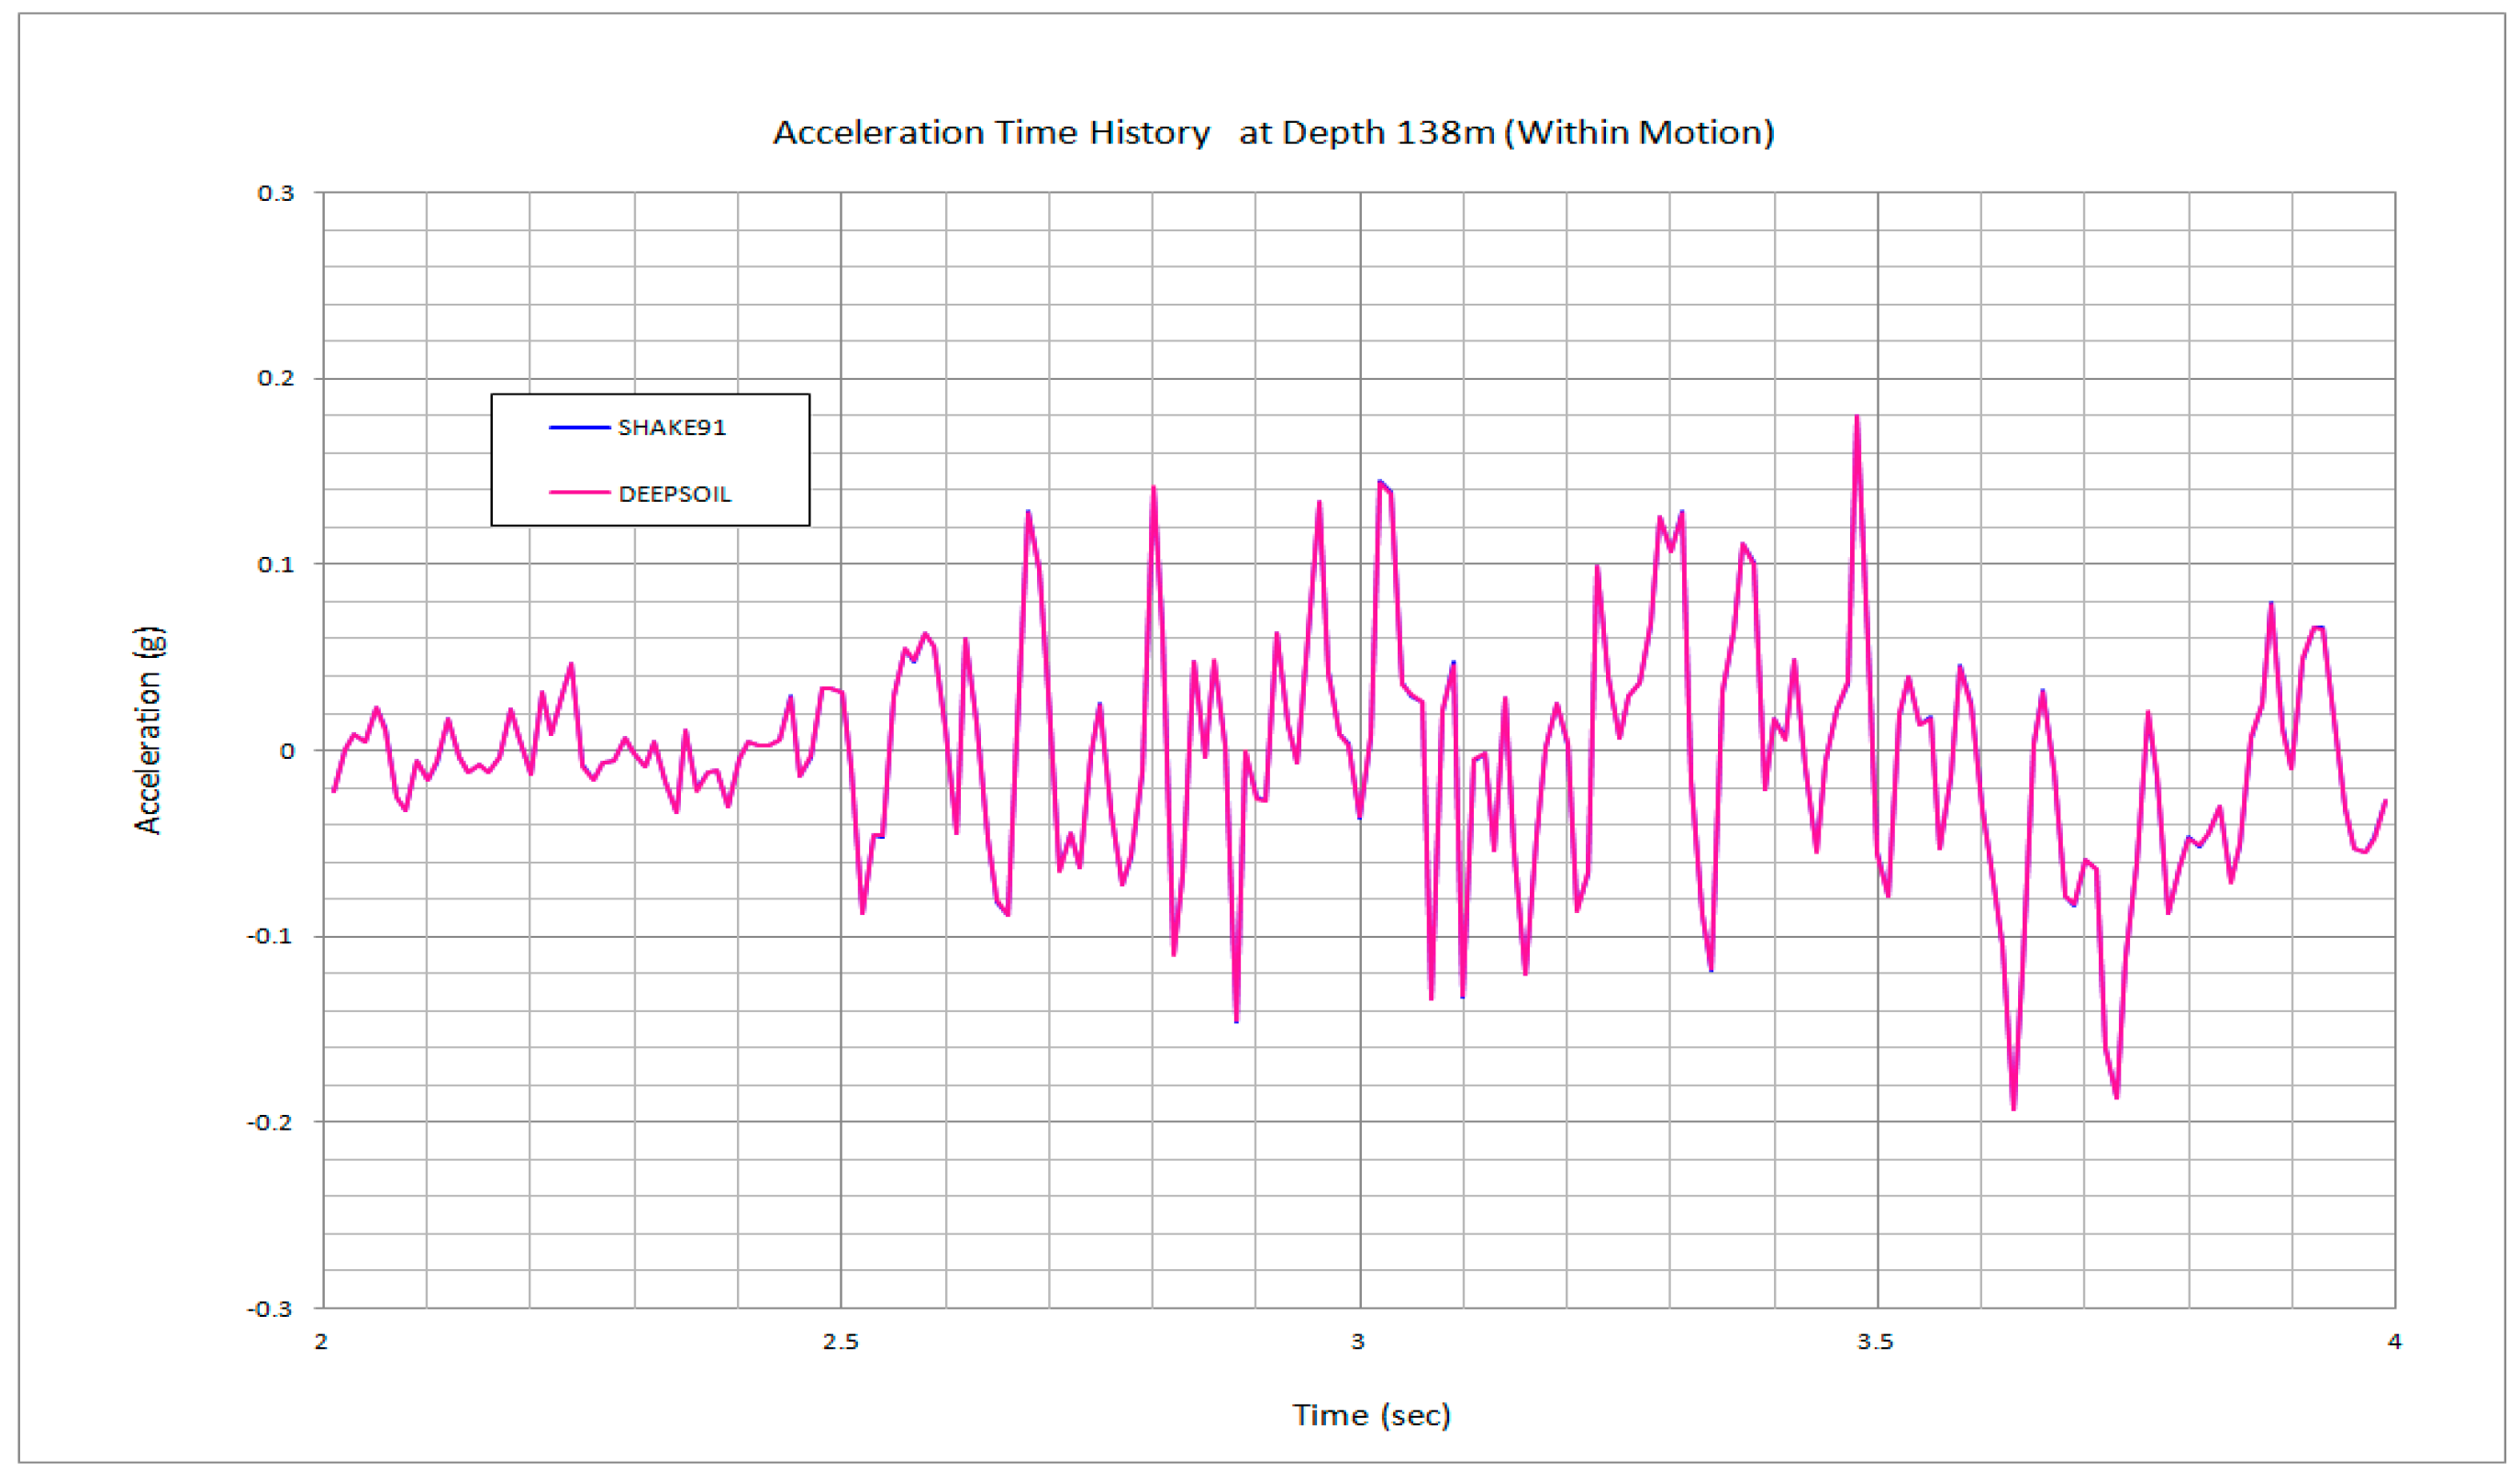The image size is (2520, 1482).
Task: Select the Time (sec) horizontal axis title
Action: [1371, 1415]
